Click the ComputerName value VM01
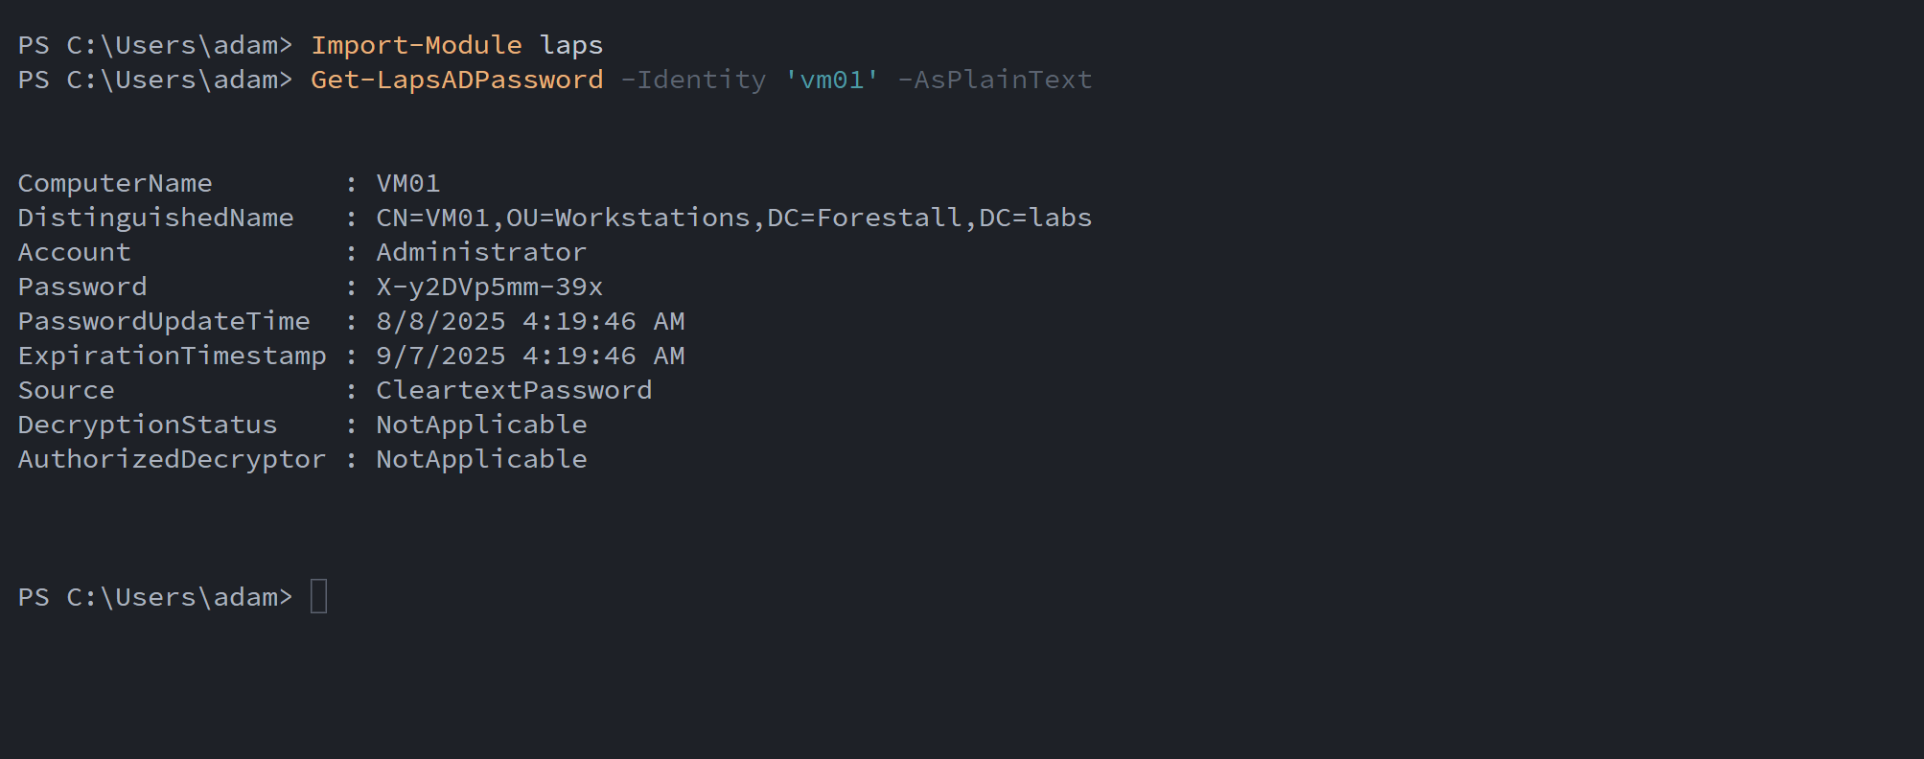This screenshot has height=759, width=1924. click(x=408, y=183)
